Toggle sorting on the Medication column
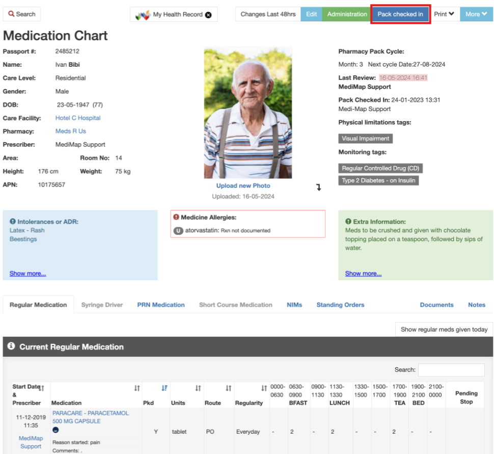 [138, 388]
